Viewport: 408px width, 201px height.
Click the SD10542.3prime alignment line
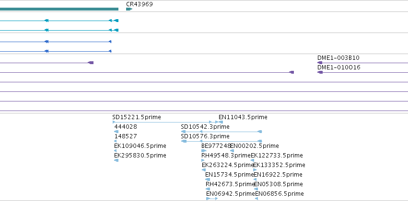[x=221, y=132]
